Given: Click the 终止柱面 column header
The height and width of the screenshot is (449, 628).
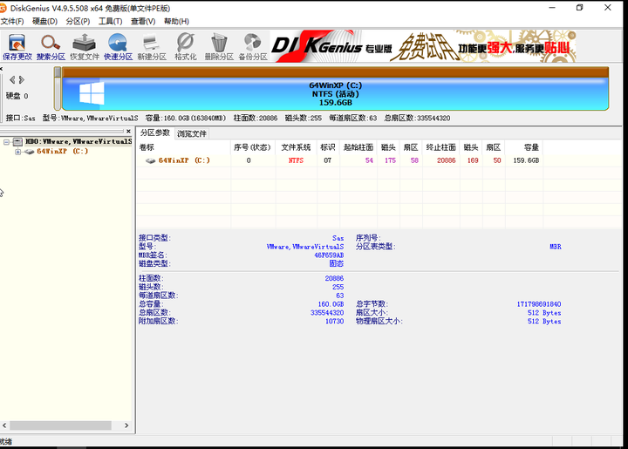Looking at the screenshot, I should tap(441, 147).
